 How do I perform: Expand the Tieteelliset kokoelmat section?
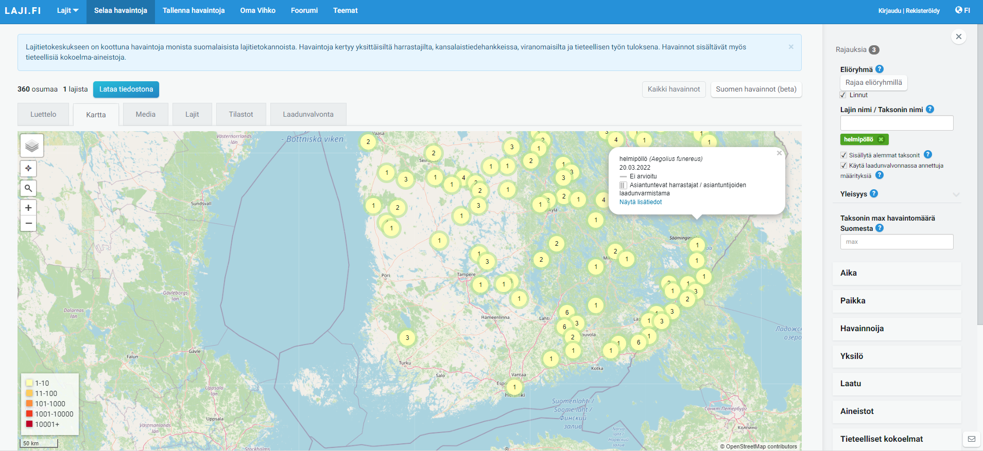click(x=896, y=439)
